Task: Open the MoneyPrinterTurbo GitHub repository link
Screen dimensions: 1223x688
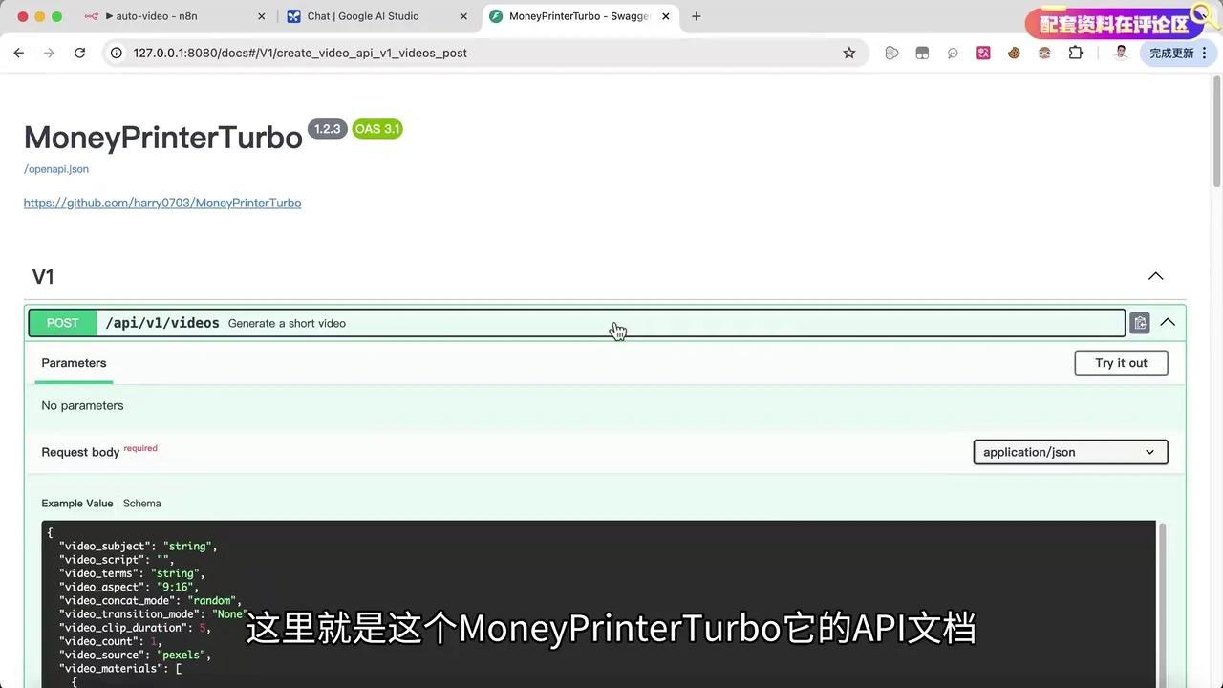Action: pos(162,202)
